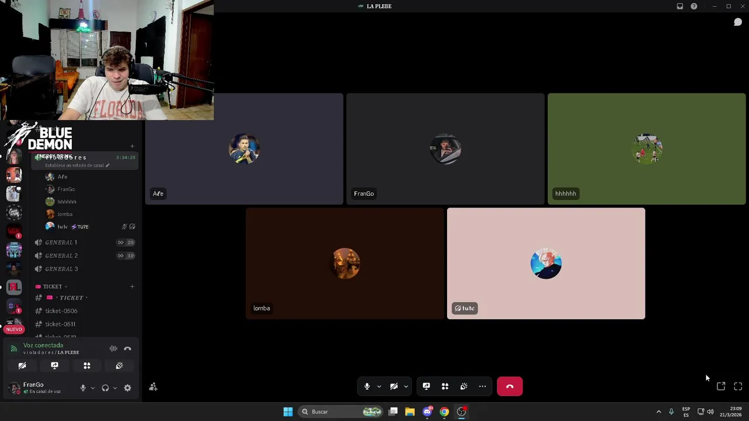Viewport: 749px width, 421px height.
Task: Focus the lomba video tile
Action: pos(345,264)
